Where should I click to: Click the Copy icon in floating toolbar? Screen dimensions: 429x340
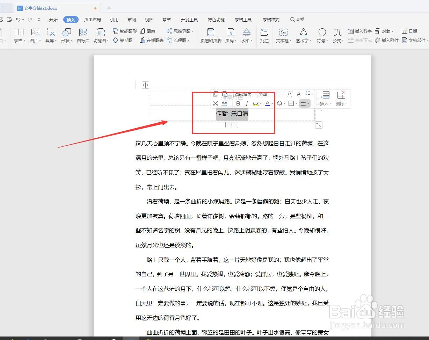(216, 94)
